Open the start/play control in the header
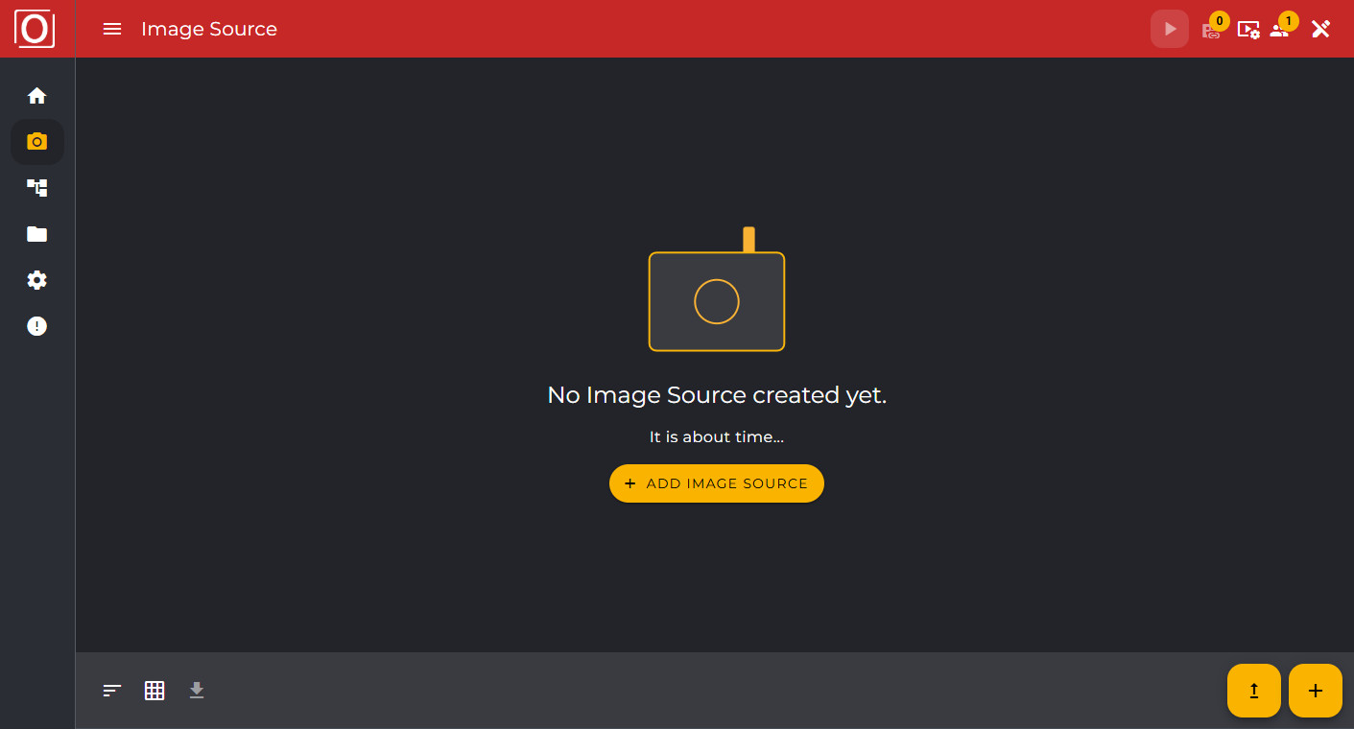 [x=1169, y=29]
